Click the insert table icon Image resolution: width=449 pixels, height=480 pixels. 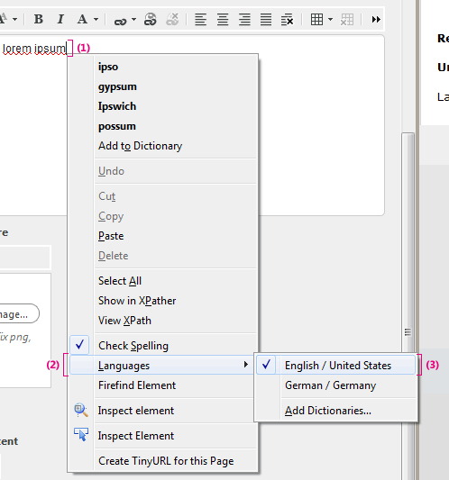point(316,19)
